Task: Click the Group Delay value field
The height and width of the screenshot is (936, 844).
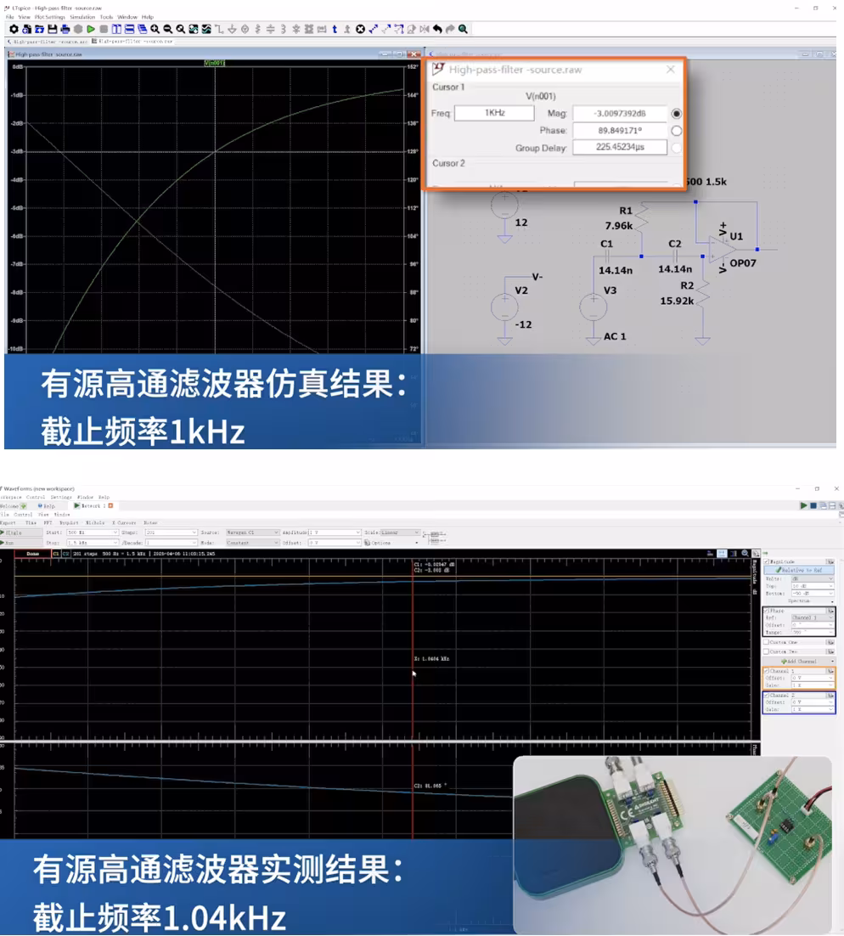Action: (x=620, y=147)
